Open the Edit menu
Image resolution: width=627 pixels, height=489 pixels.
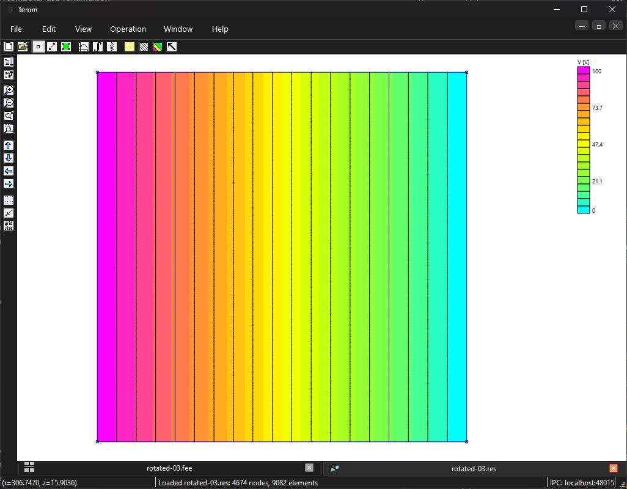49,29
